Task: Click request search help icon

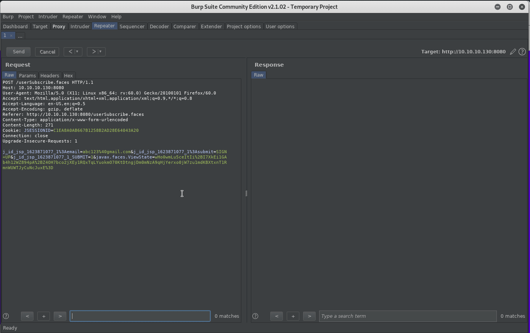Action: [6, 316]
